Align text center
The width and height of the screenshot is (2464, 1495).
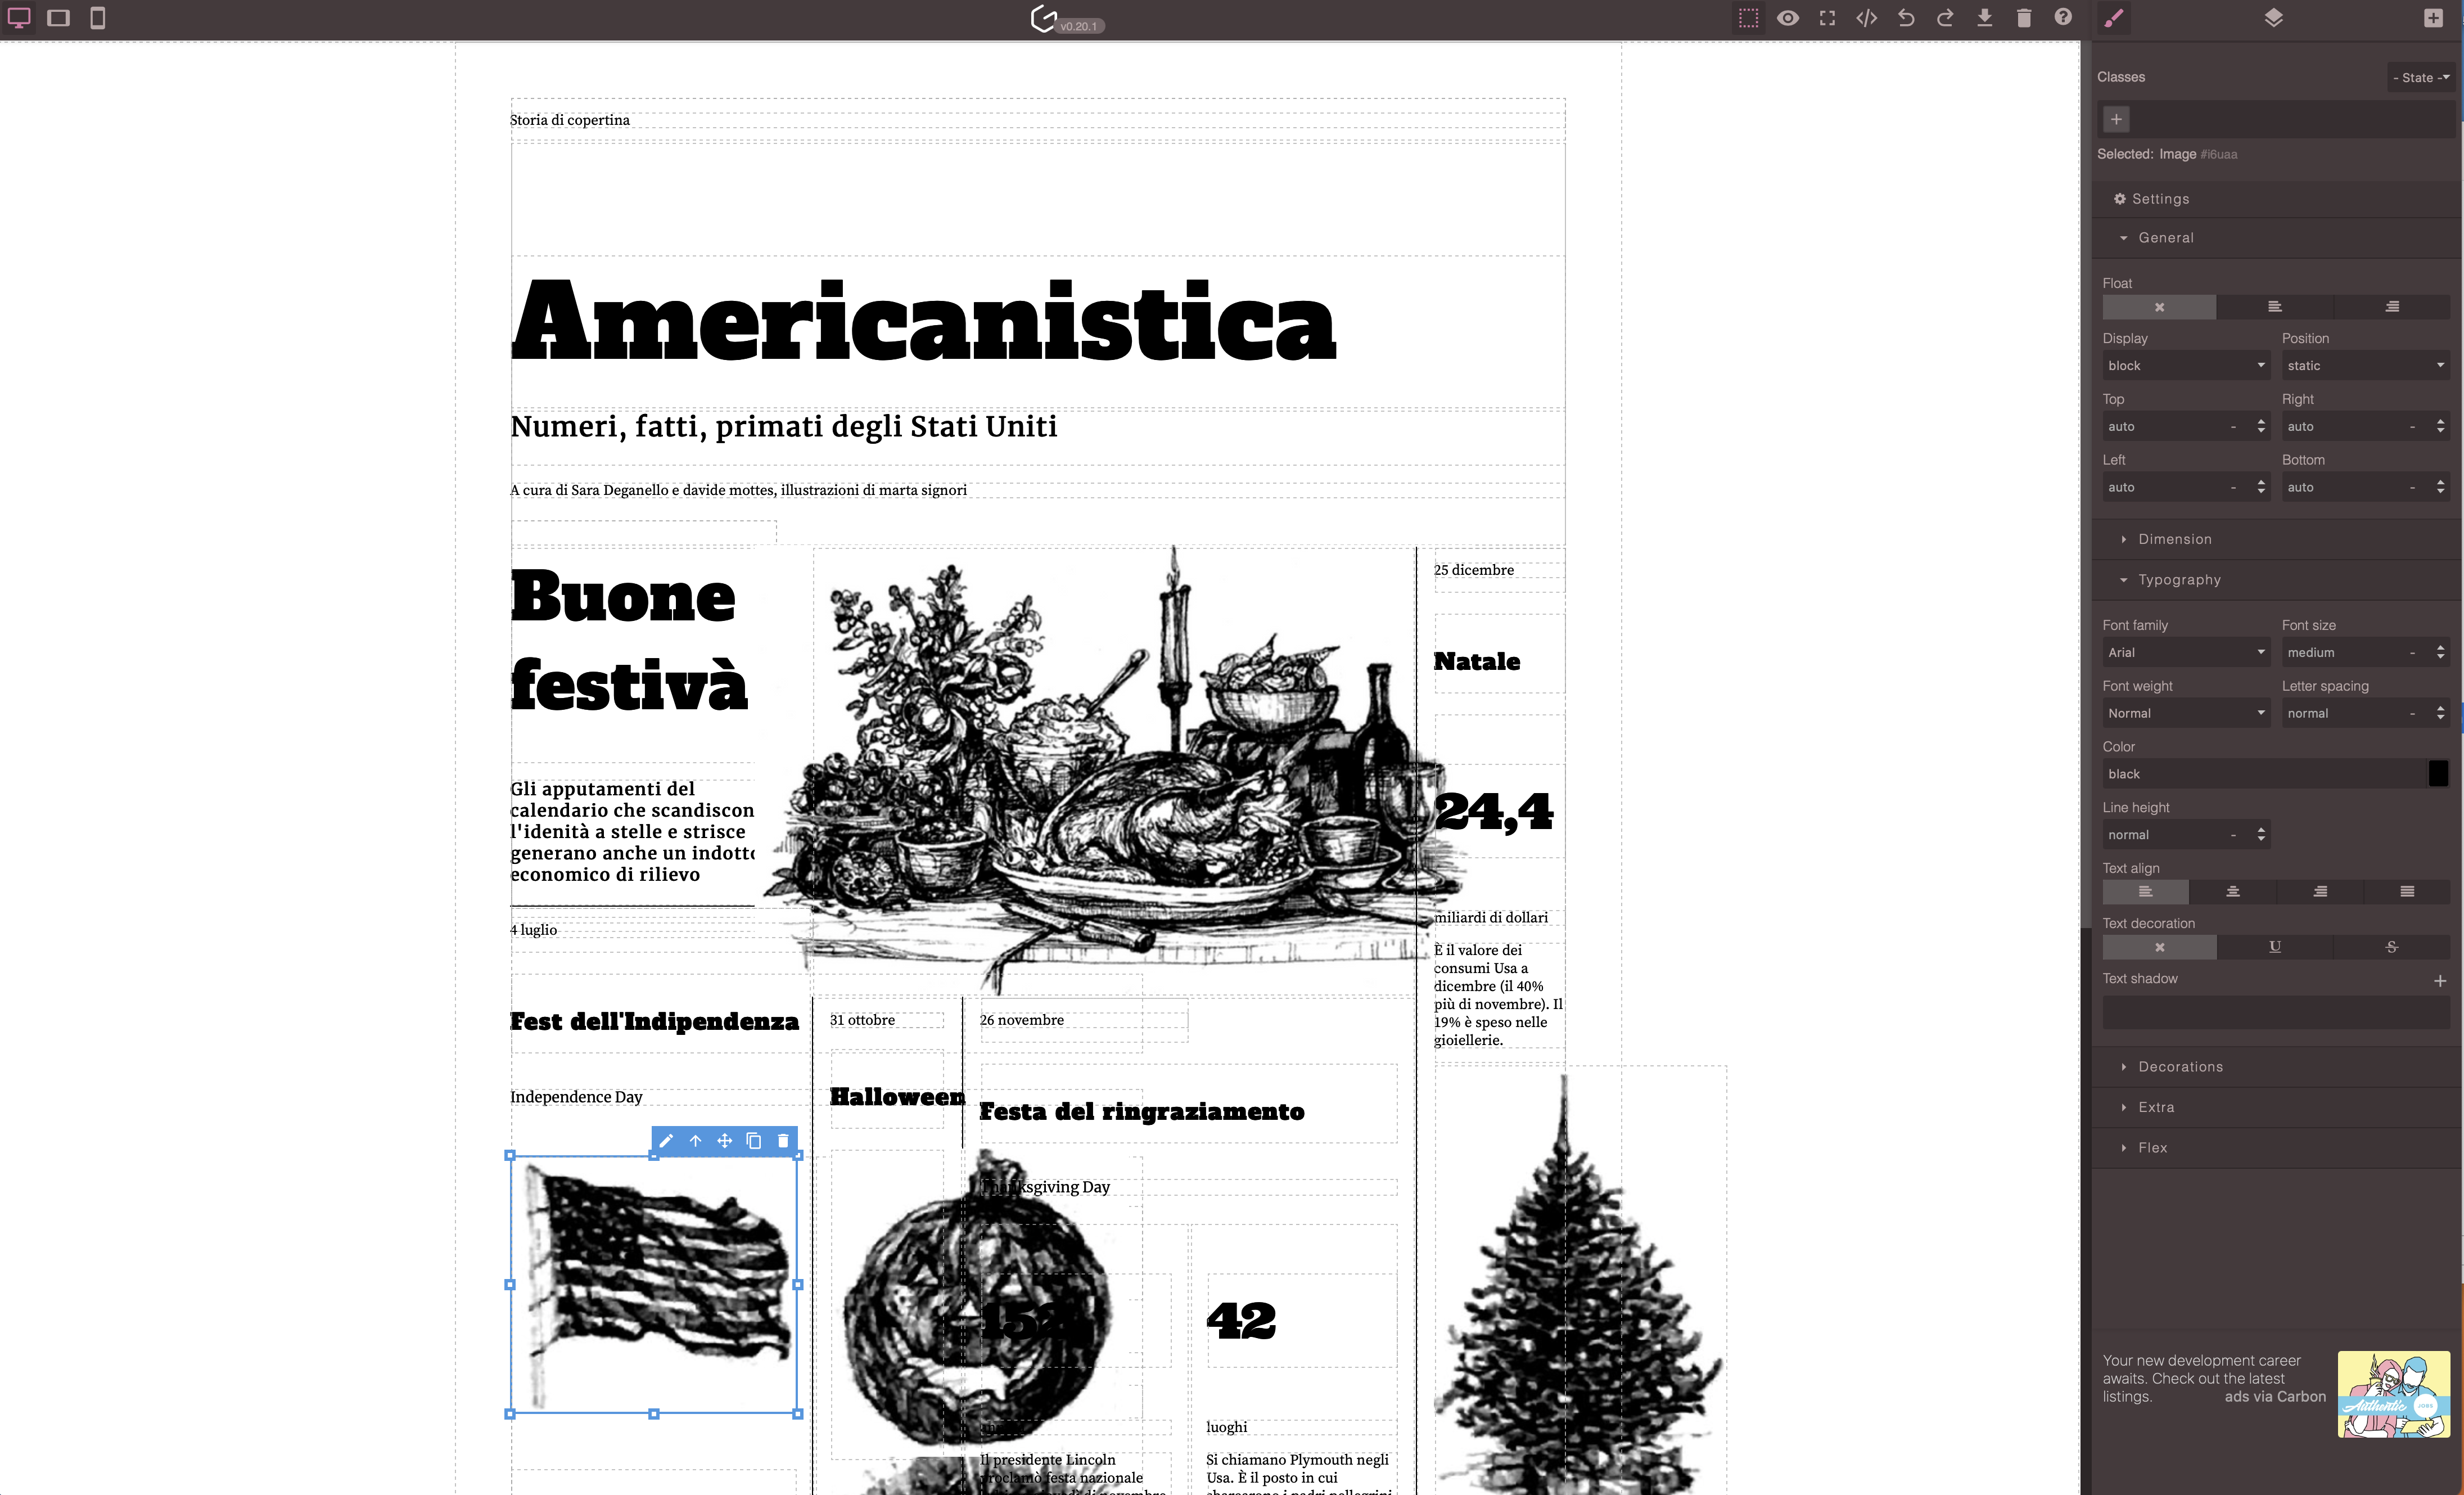[x=2232, y=892]
